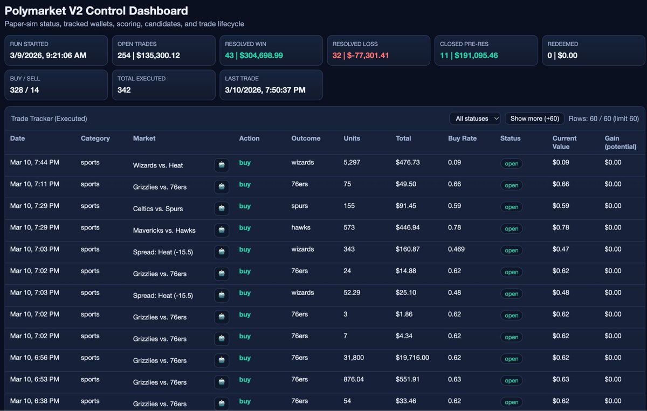
Task: Click the 5,297 units cell
Action: point(352,163)
